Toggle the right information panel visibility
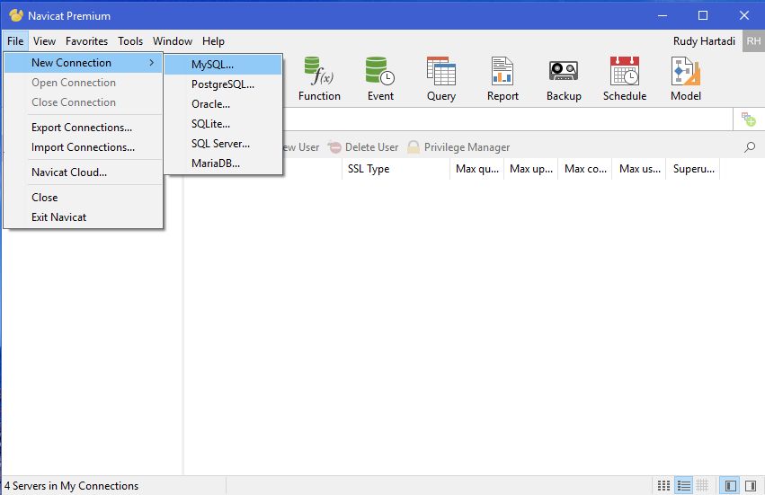This screenshot has width=765, height=495. pos(751,485)
